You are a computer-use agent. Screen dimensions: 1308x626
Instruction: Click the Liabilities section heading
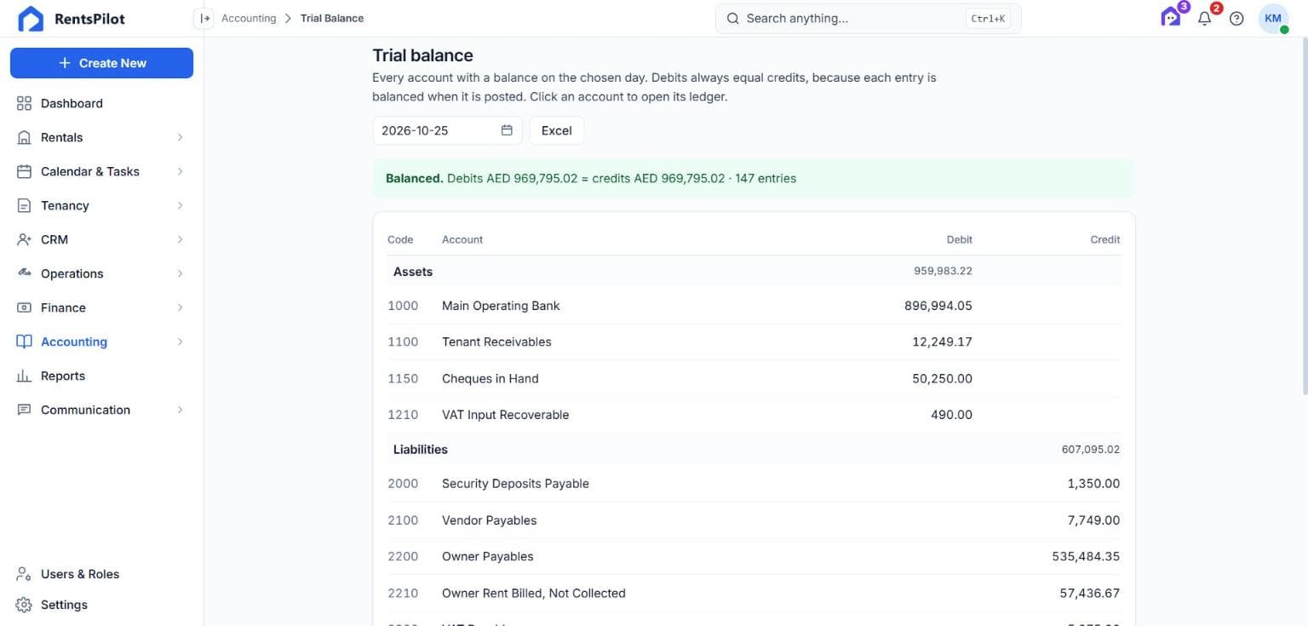tap(420, 449)
